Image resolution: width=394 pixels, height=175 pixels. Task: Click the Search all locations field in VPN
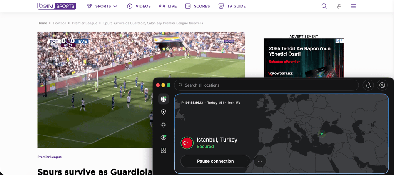[266, 85]
